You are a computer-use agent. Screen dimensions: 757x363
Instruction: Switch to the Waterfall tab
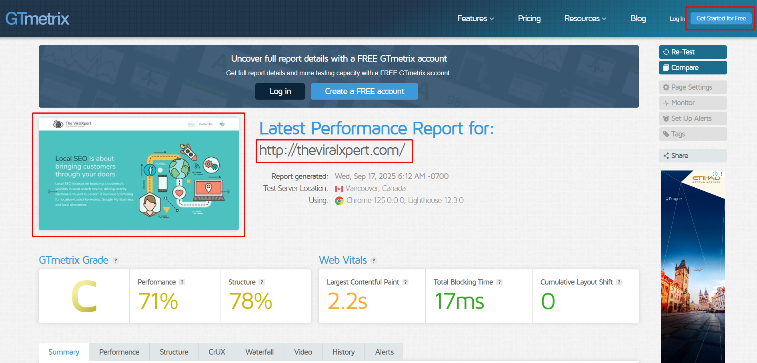click(259, 352)
